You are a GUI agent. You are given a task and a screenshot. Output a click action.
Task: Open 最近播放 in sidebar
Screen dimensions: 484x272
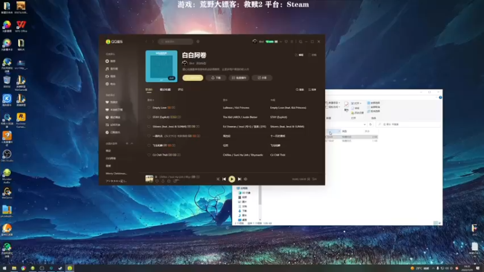point(113,117)
